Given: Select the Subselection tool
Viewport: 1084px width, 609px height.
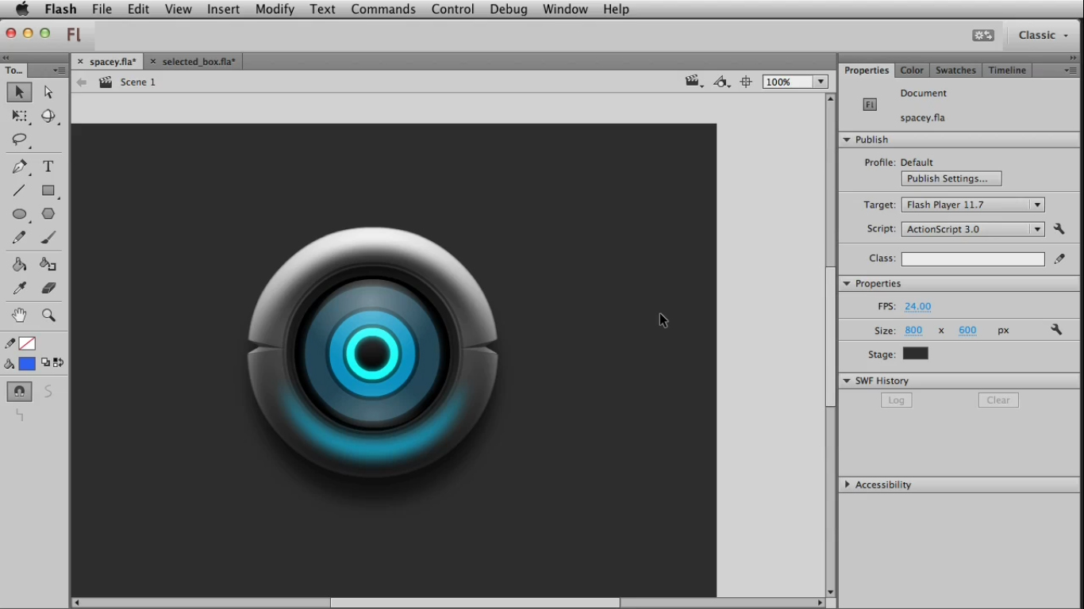Looking at the screenshot, I should [x=48, y=92].
